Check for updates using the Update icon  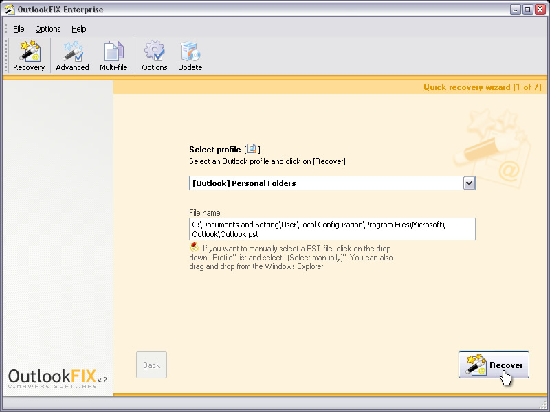click(190, 55)
